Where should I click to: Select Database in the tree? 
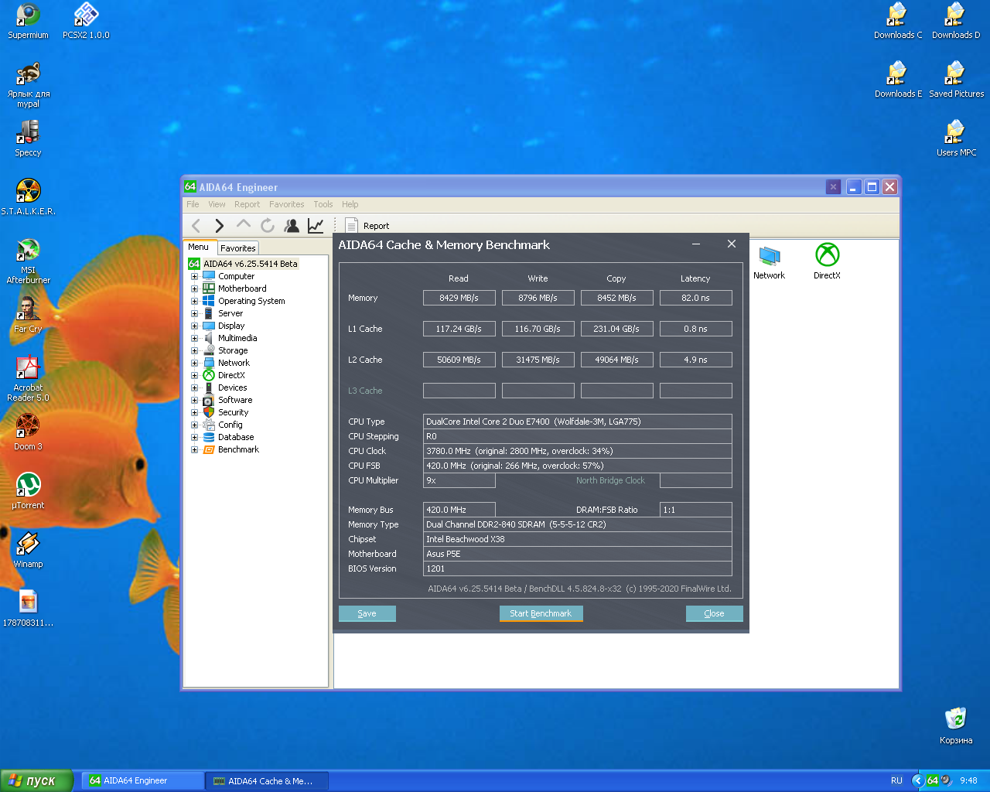pyautogui.click(x=236, y=437)
